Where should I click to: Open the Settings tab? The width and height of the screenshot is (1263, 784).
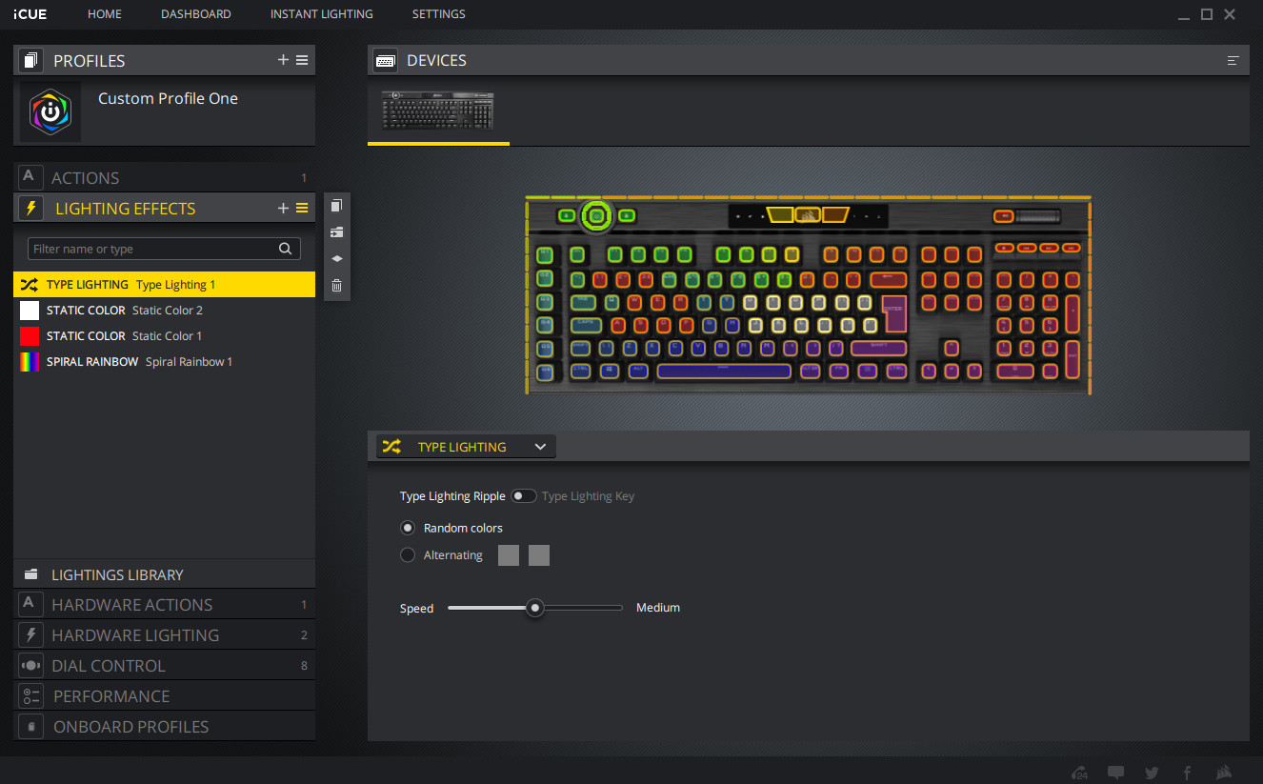coord(439,14)
